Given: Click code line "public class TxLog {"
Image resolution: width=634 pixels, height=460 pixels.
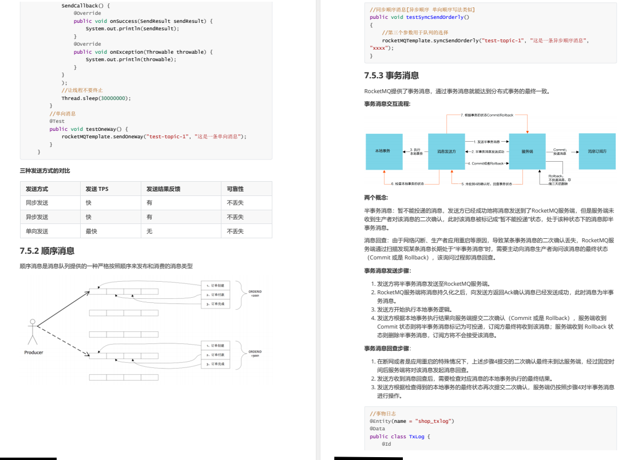Looking at the screenshot, I should pyautogui.click(x=400, y=437).
